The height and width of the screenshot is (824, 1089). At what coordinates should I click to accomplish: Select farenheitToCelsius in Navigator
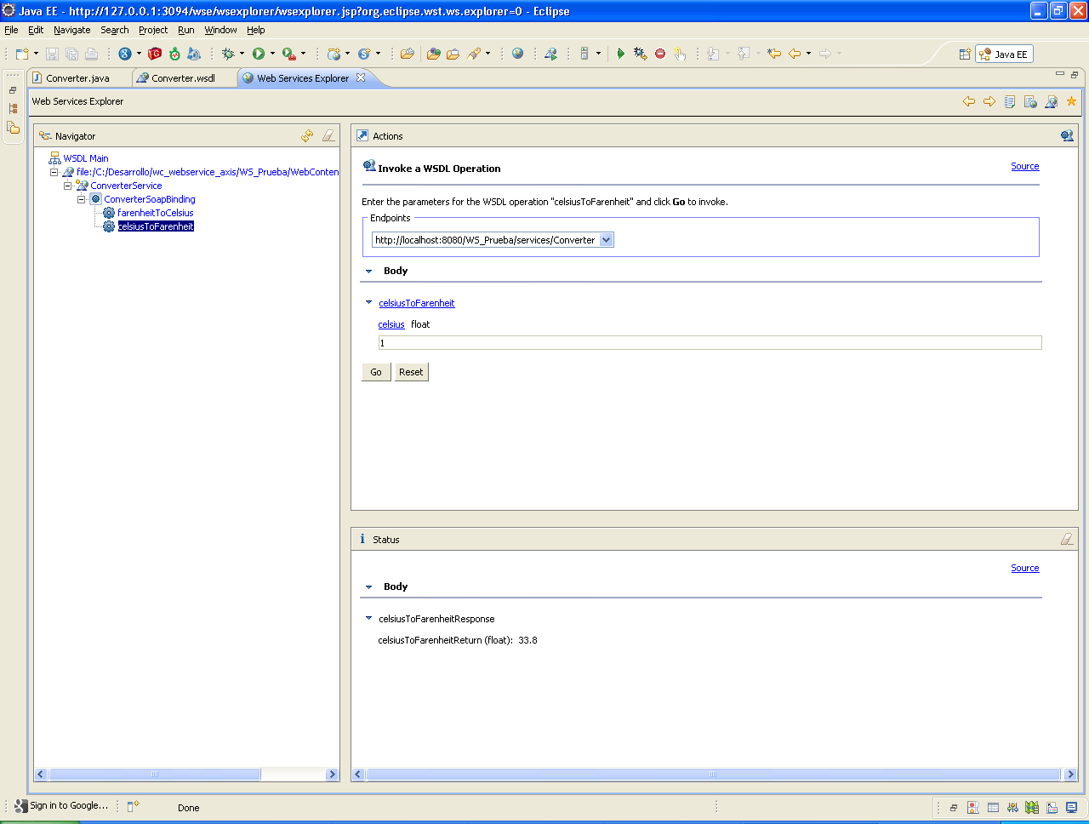(x=155, y=213)
